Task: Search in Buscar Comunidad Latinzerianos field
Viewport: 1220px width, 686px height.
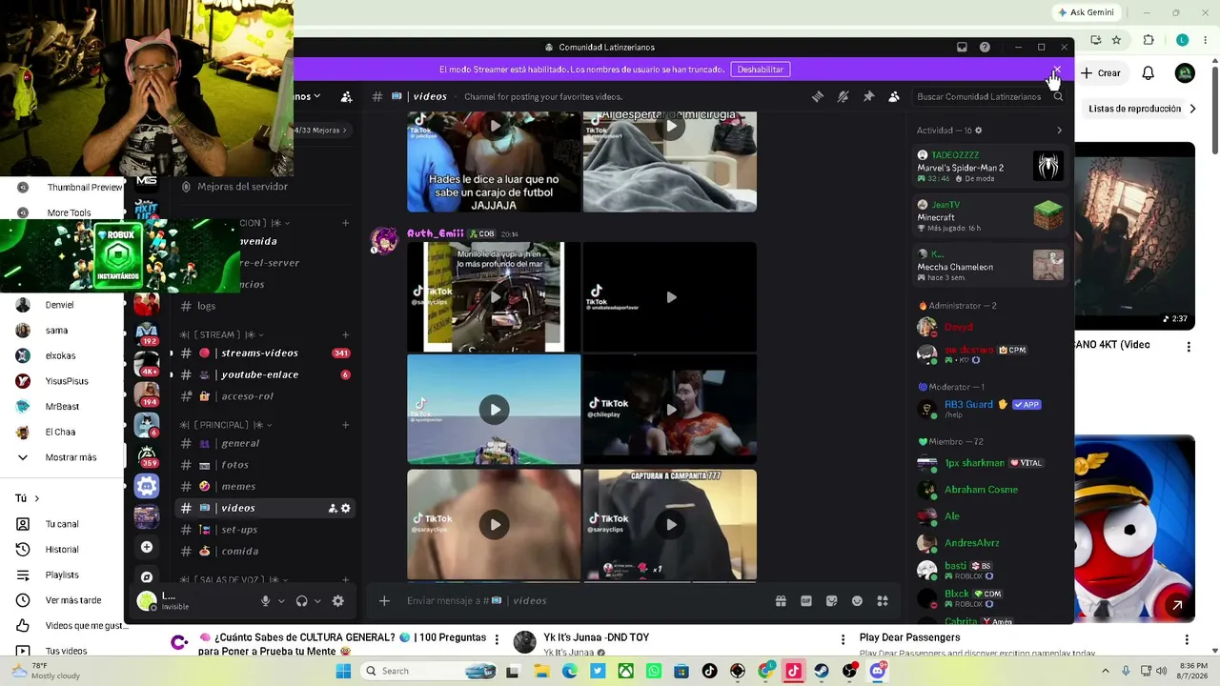Action: click(x=986, y=96)
